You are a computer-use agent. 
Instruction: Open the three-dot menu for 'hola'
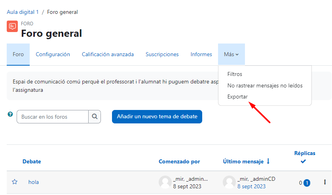pyautogui.click(x=325, y=182)
